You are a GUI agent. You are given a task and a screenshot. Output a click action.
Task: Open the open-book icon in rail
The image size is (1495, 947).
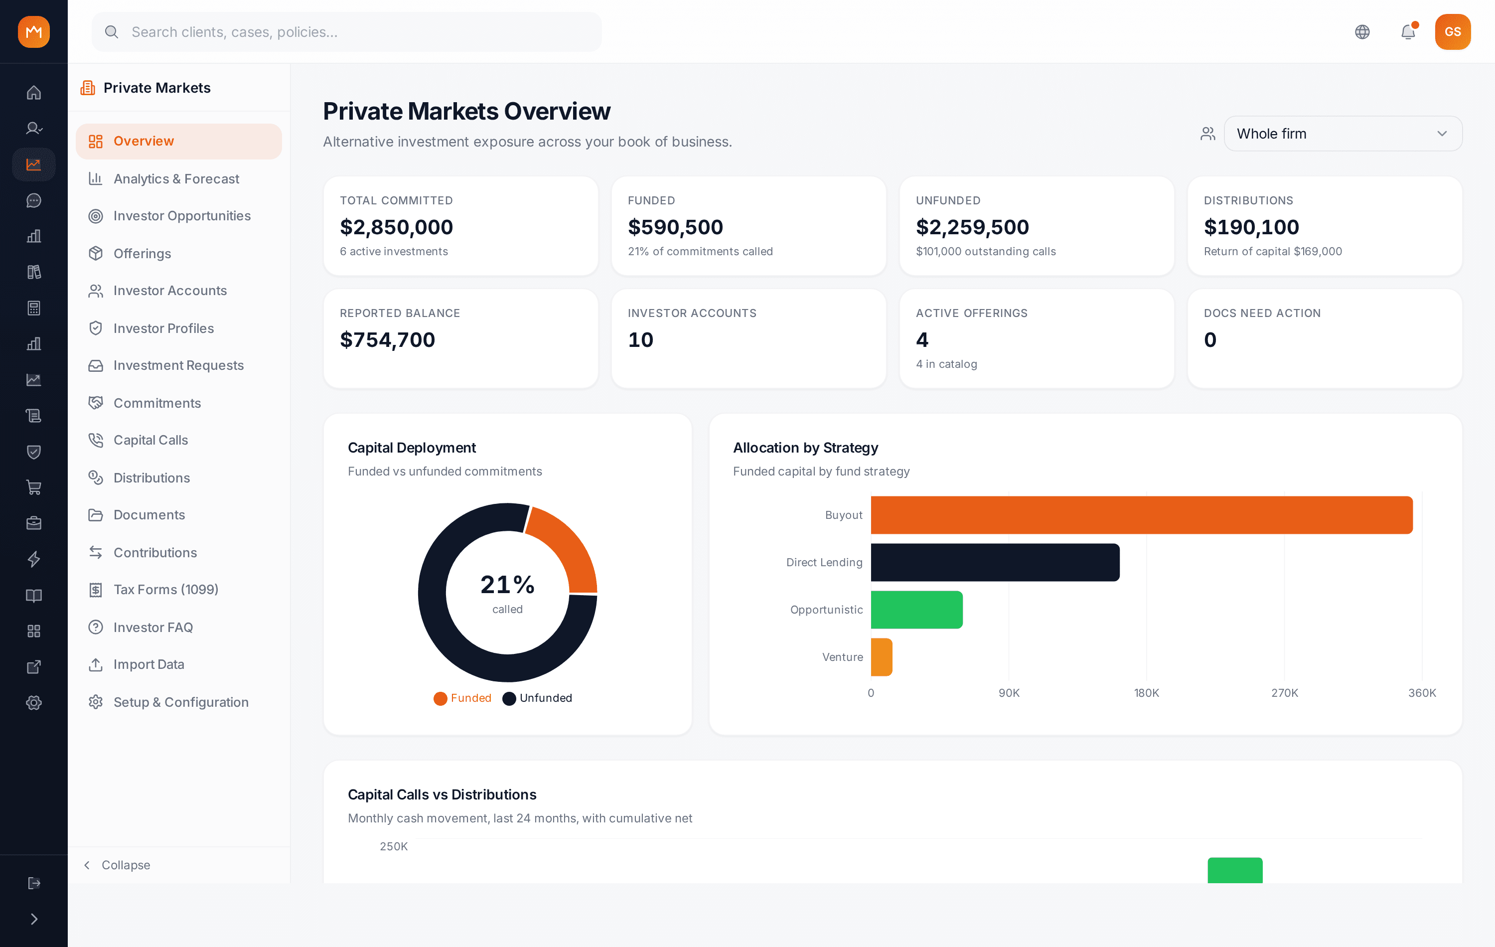pyautogui.click(x=33, y=596)
